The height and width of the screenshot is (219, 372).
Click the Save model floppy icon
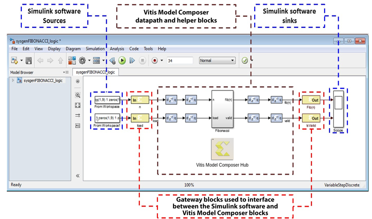(29, 61)
